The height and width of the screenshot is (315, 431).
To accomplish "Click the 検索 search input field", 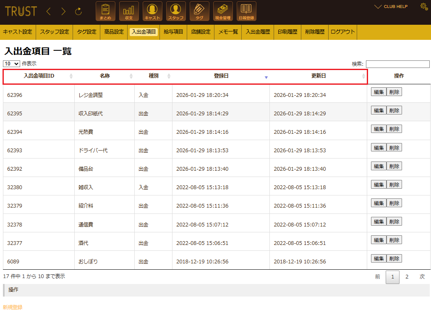I will tap(397, 64).
